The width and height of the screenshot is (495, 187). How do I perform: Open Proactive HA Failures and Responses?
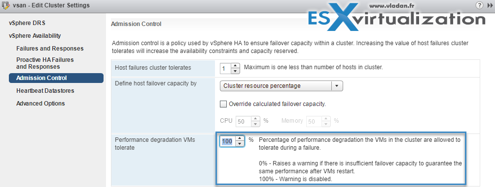pos(45,63)
